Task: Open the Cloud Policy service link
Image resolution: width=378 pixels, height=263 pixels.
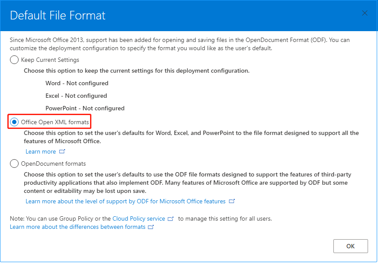Action: (139, 219)
